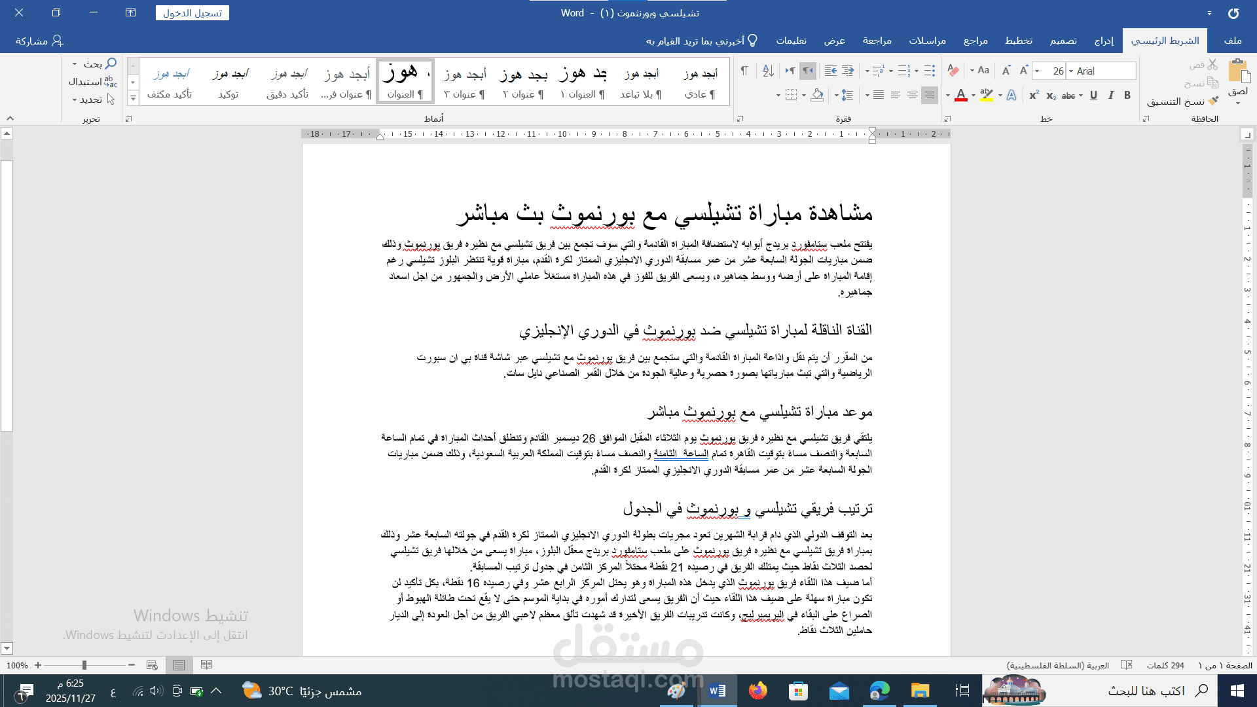The height and width of the screenshot is (707, 1257).
Task: Clear all formatting with eraser icon
Action: [x=953, y=71]
